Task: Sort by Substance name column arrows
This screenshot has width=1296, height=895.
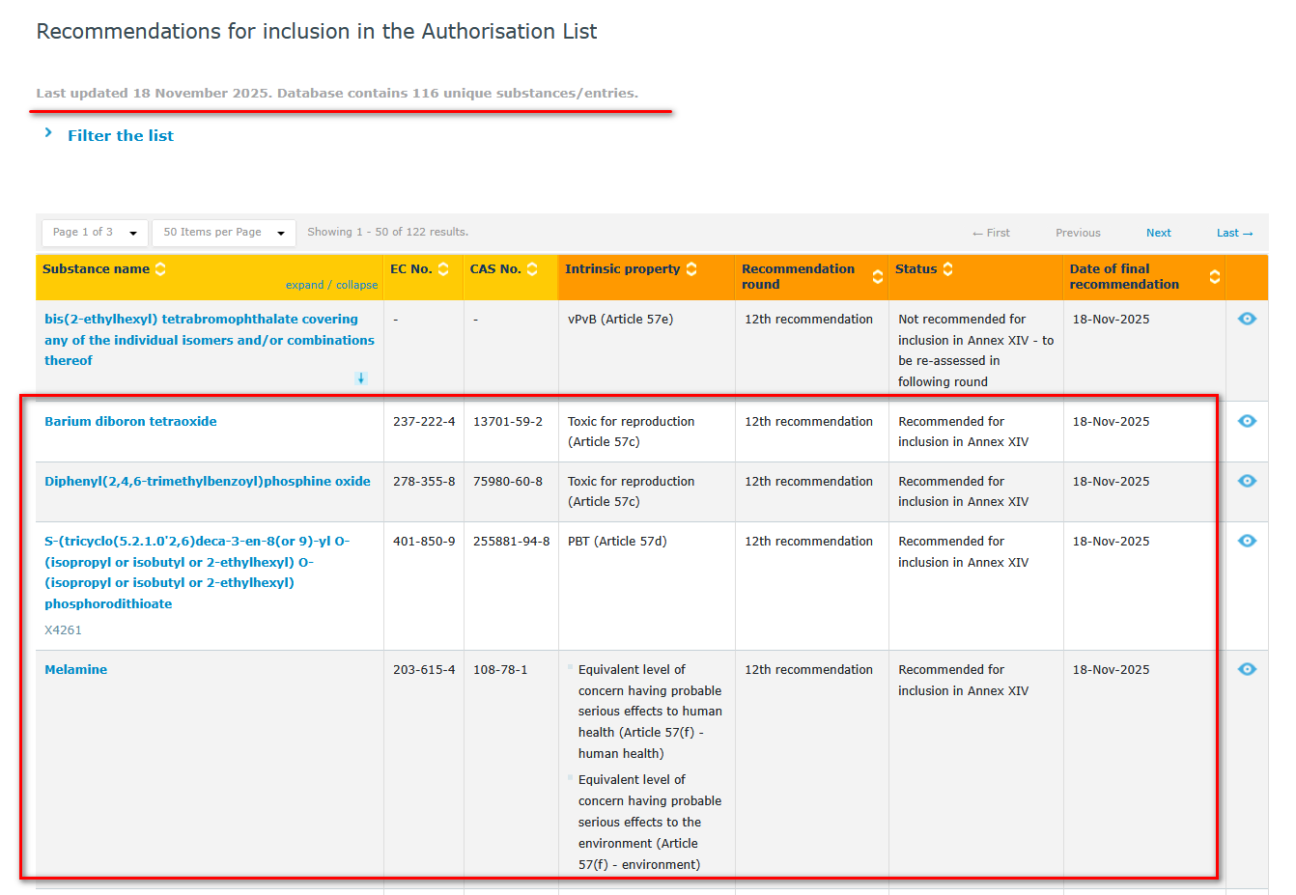Action: click(160, 269)
